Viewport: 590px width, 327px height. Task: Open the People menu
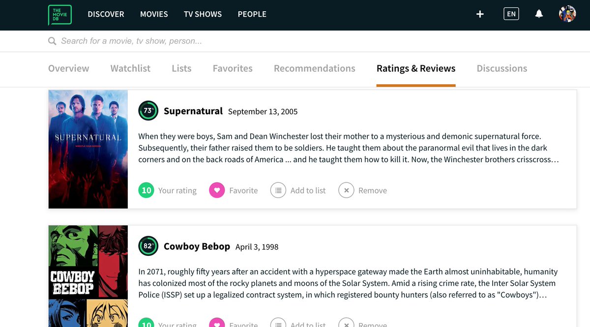(x=252, y=14)
